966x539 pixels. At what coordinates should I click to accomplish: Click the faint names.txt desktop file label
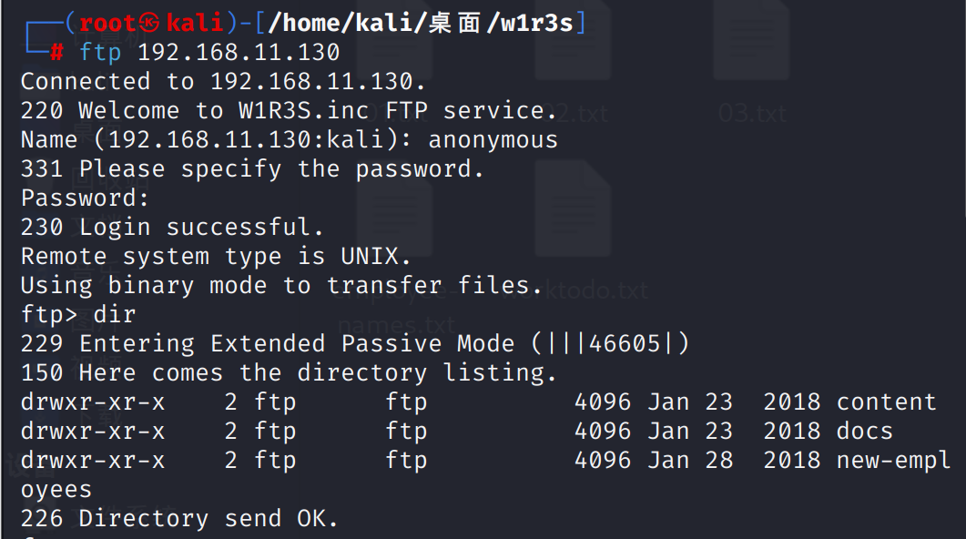point(397,325)
